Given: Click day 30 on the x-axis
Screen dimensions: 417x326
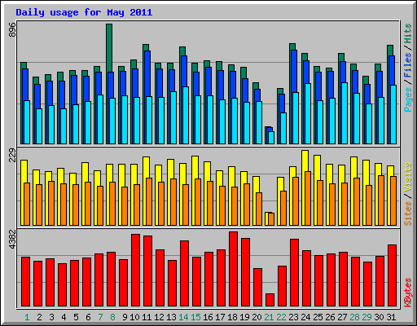Looking at the screenshot, I should pos(379,317).
